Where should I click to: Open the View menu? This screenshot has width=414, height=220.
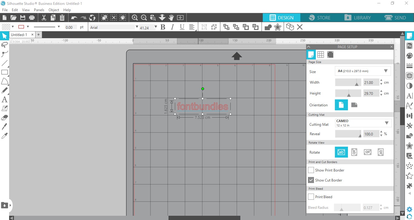tap(26, 10)
